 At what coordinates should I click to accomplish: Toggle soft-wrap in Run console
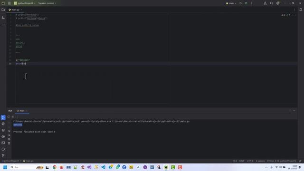(9, 131)
